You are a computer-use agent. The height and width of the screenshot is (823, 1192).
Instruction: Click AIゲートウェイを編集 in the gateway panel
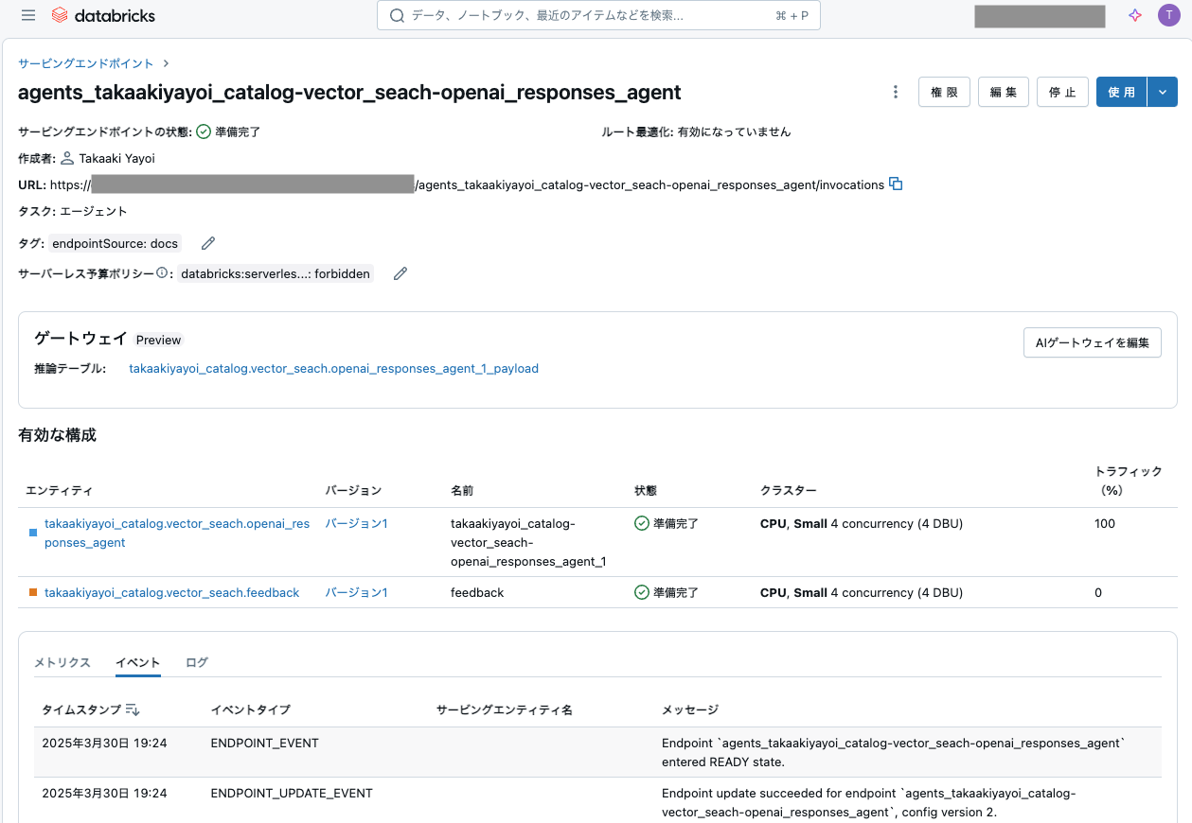(x=1092, y=342)
